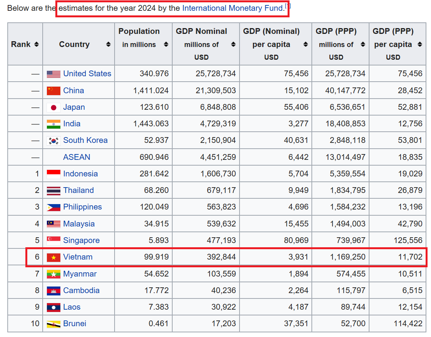431x337 pixels.
Task: Click the Brunei flag icon
Action: 53,324
